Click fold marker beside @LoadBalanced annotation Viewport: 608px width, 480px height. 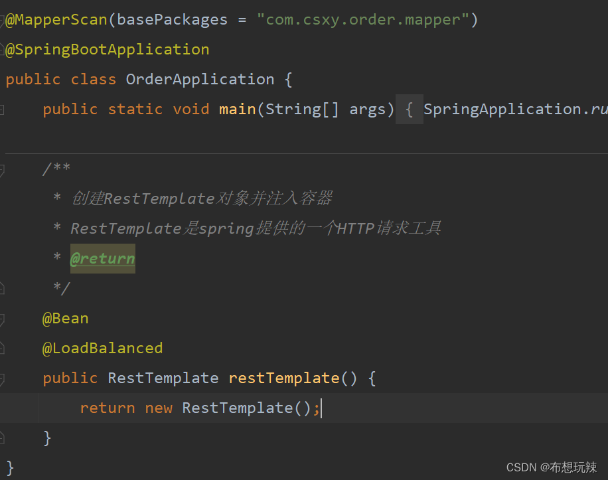click(2, 348)
